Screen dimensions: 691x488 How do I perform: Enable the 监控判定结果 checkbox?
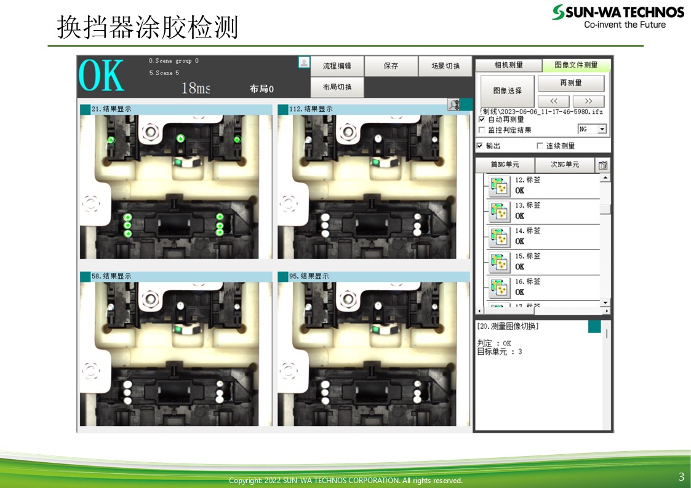(x=482, y=130)
